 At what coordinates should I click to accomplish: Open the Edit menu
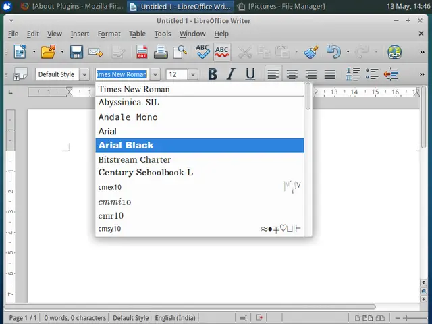(x=33, y=34)
